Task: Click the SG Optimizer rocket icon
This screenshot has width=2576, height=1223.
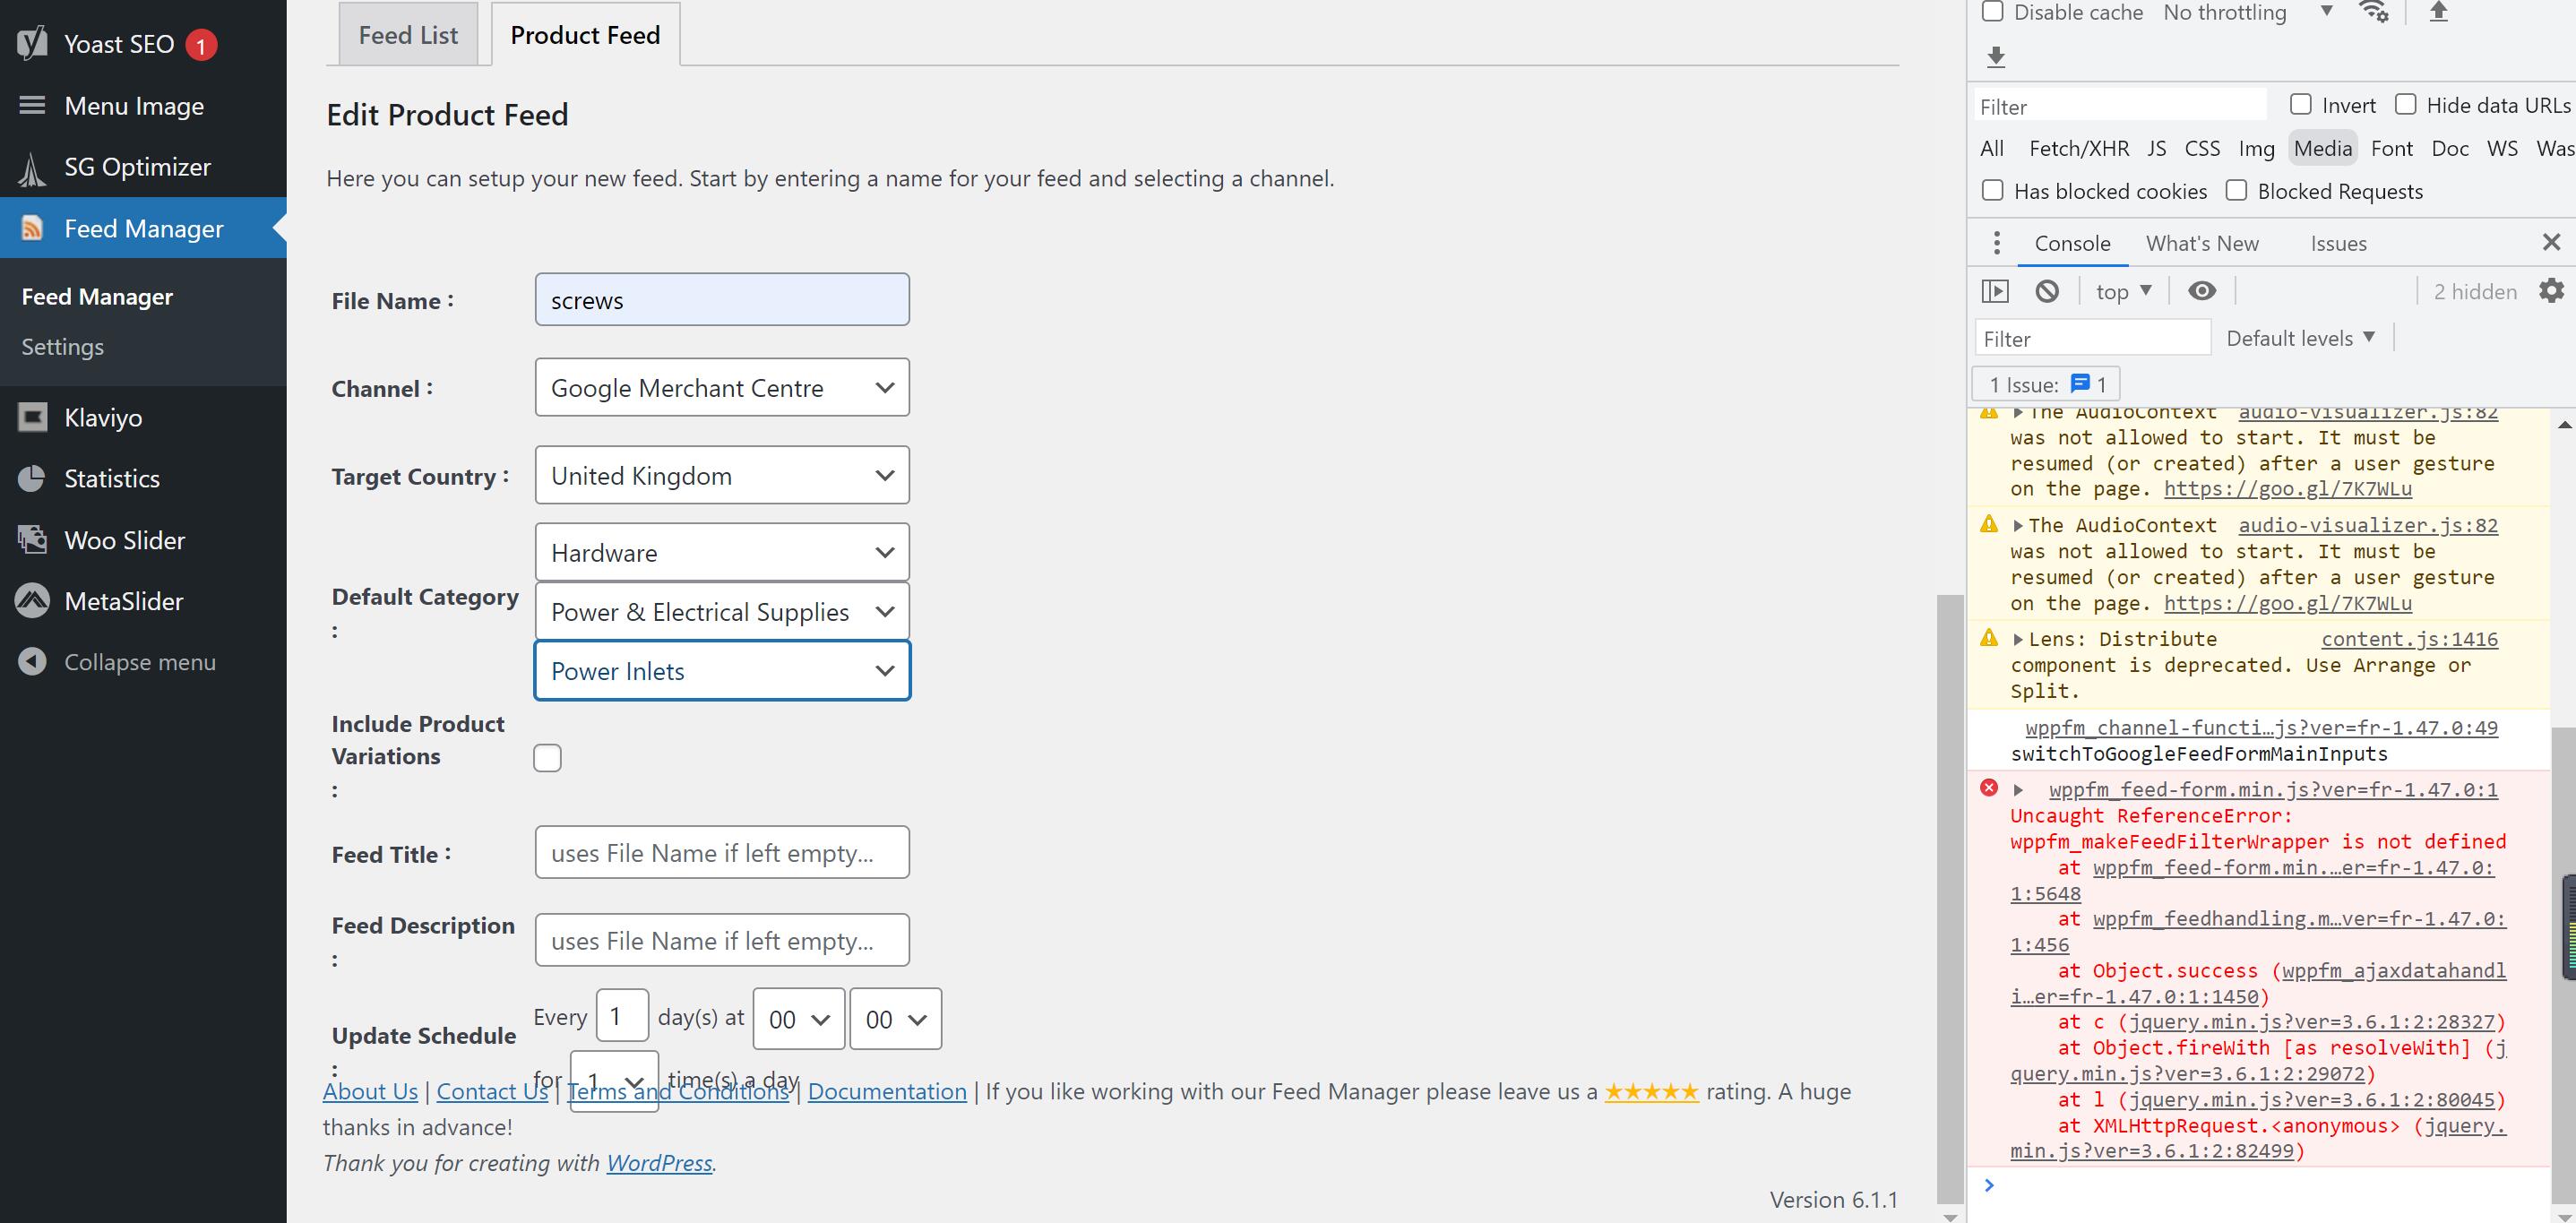Action: pyautogui.click(x=32, y=168)
